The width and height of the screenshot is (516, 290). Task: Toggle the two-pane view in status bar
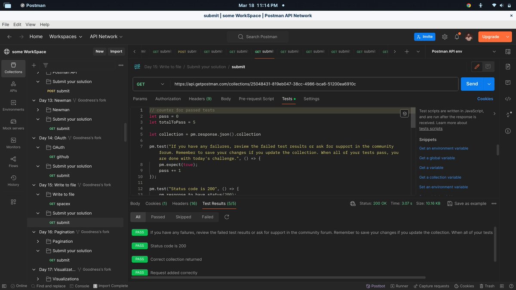click(502, 286)
